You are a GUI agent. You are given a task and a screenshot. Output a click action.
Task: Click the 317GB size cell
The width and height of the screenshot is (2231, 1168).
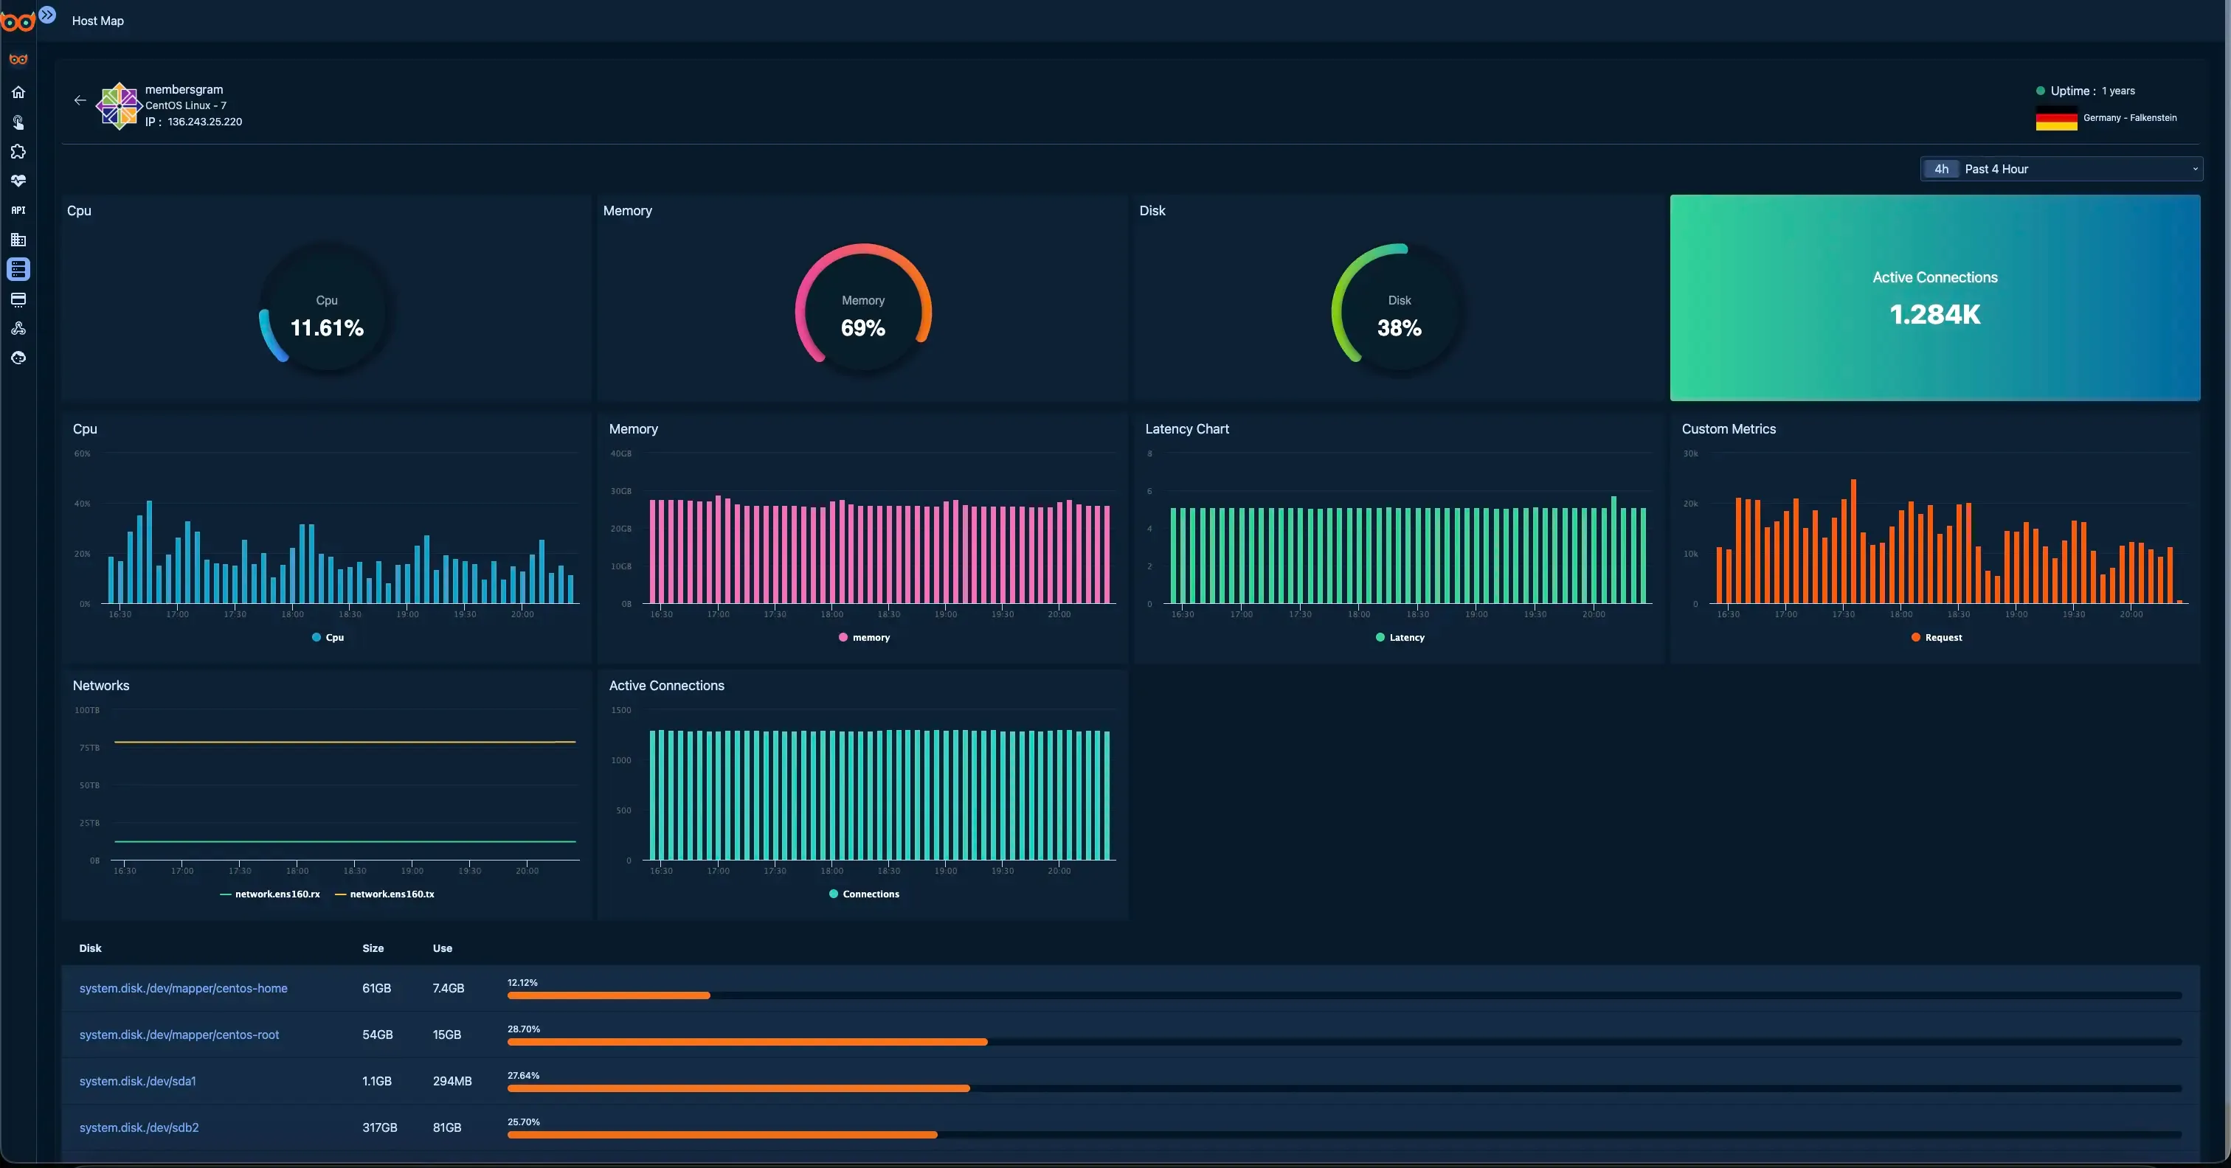(x=379, y=1127)
